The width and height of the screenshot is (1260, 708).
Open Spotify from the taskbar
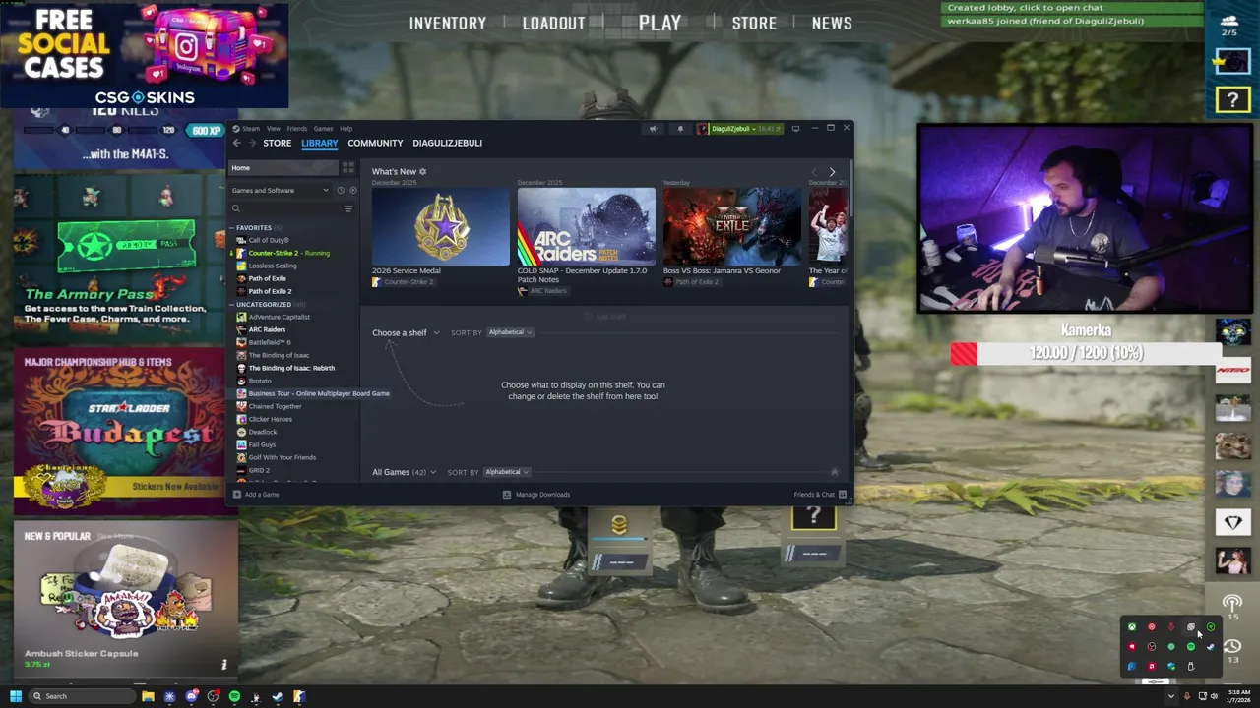tap(234, 696)
